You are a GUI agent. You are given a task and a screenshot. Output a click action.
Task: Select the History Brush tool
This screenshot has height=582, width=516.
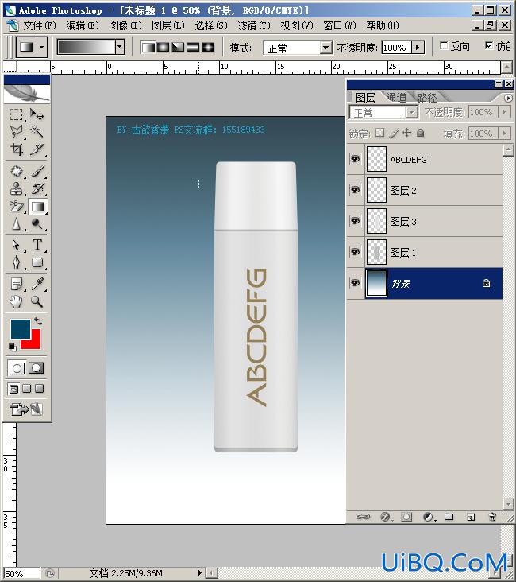point(37,189)
